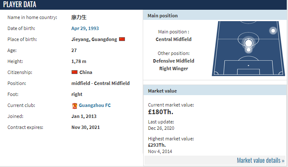The image size is (288, 167).
Task: Open the Guangzhou FC club link
Action: (95, 105)
